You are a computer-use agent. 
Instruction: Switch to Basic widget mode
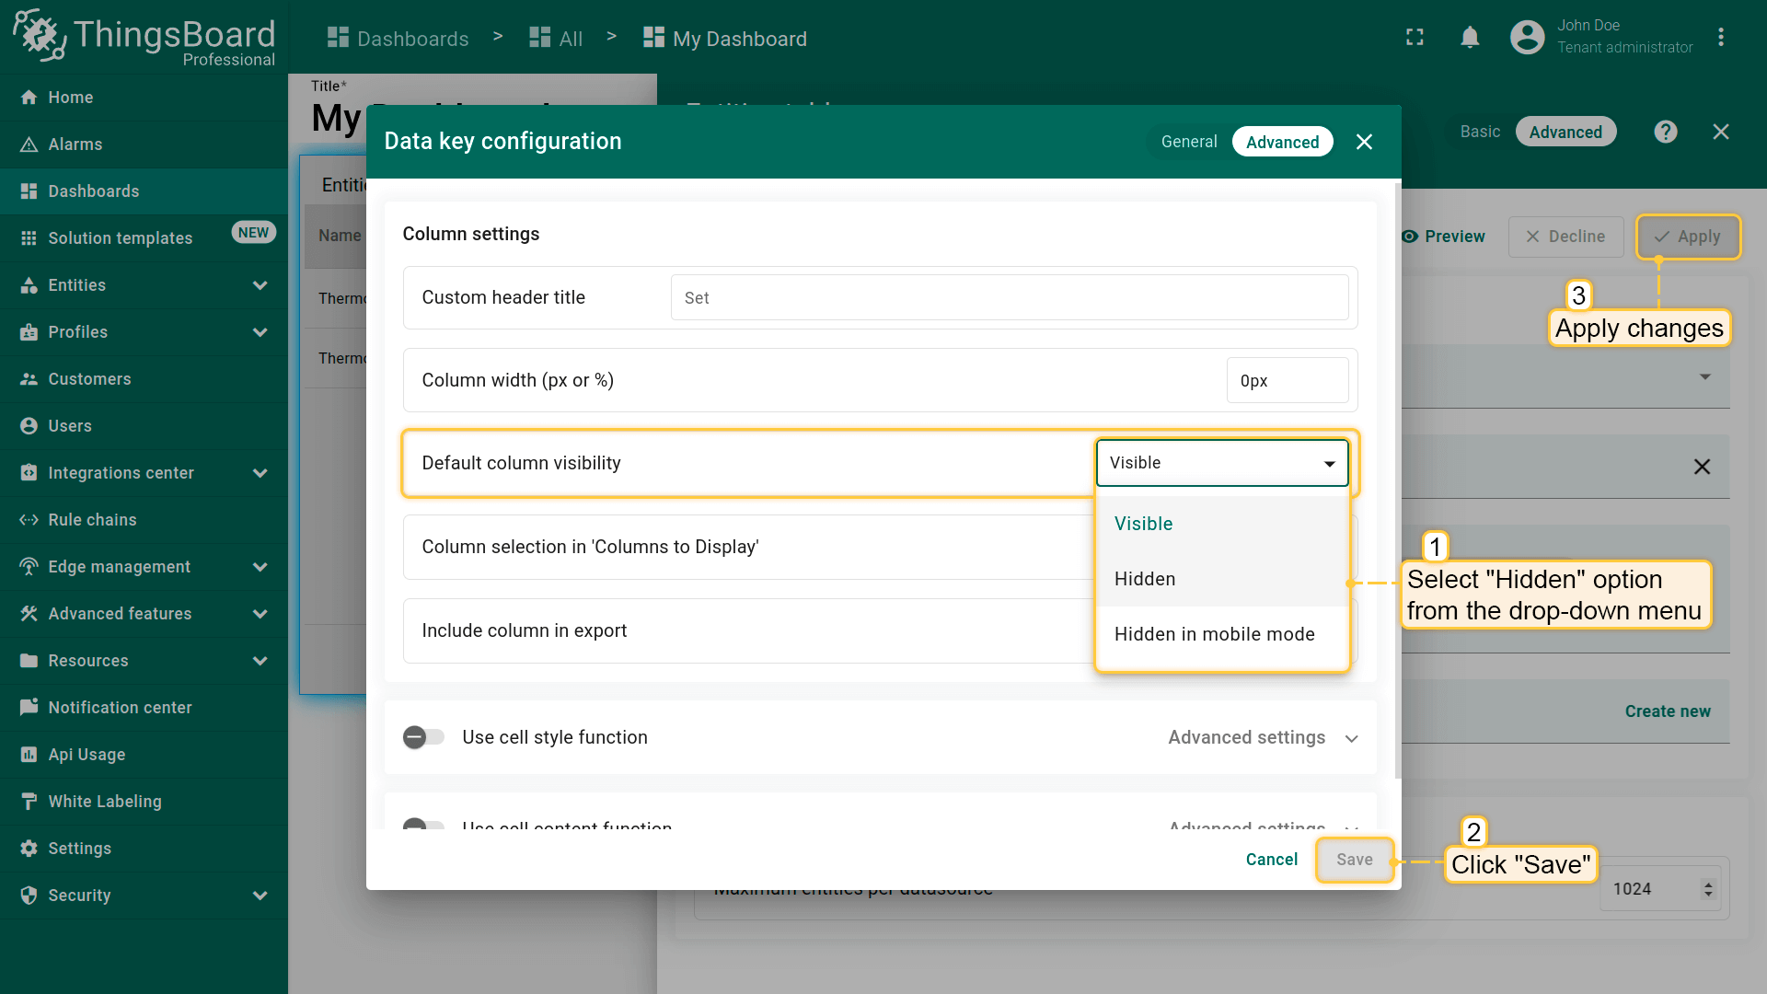pos(1479,132)
